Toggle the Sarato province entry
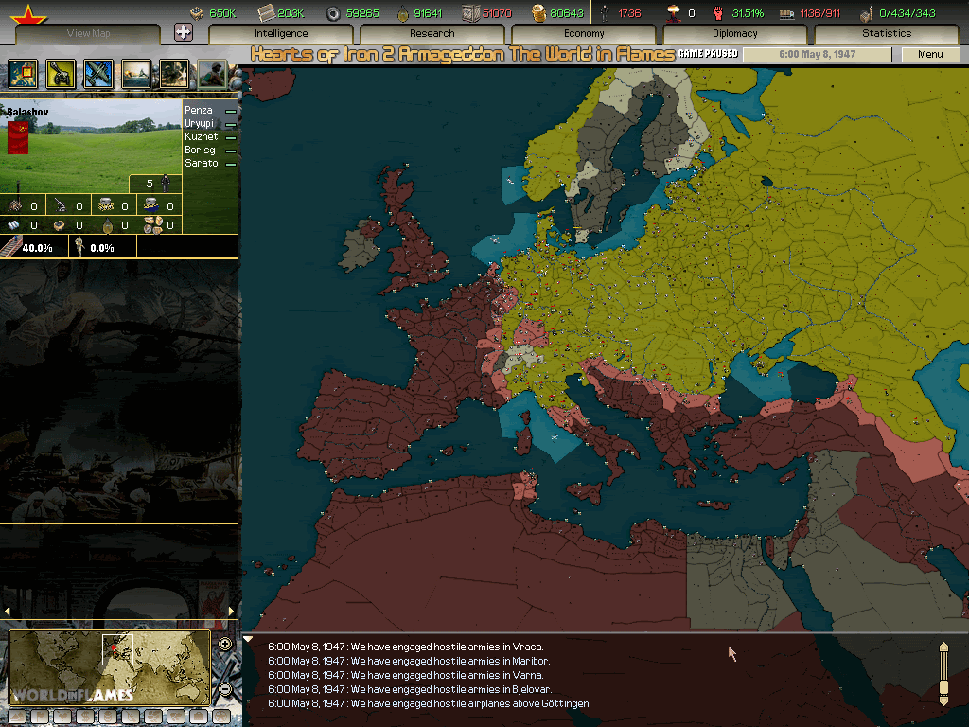Viewport: 969px width, 727px height. [x=230, y=165]
